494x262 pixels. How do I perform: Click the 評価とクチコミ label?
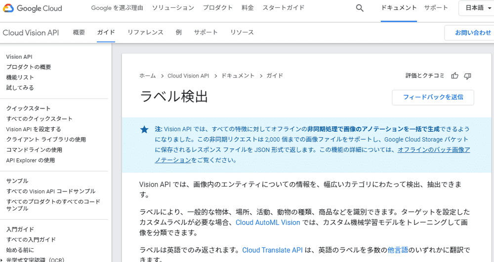pyautogui.click(x=425, y=76)
